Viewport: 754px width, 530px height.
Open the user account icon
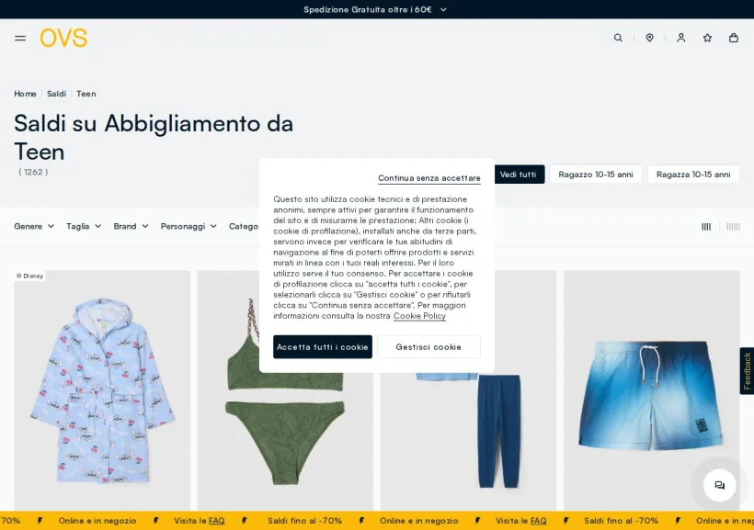click(x=681, y=38)
